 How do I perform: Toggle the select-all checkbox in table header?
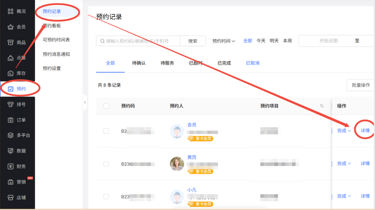(x=106, y=106)
